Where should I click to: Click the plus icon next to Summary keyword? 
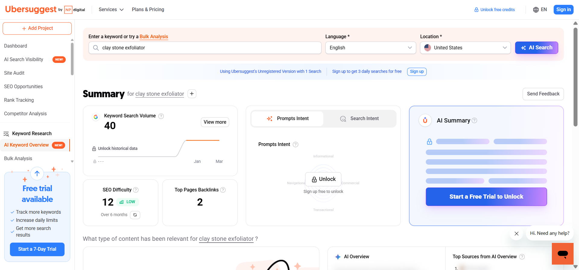point(192,94)
